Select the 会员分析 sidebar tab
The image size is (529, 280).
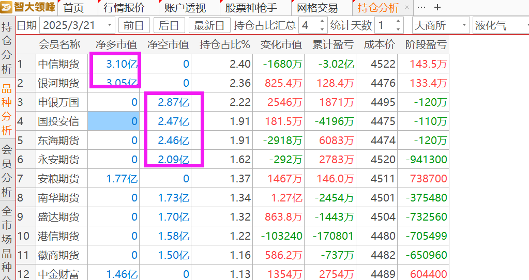[x=7, y=170]
